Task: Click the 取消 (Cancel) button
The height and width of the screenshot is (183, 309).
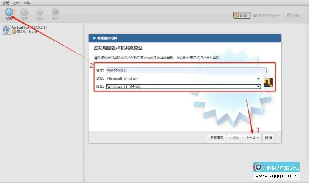Action: tap(269, 137)
